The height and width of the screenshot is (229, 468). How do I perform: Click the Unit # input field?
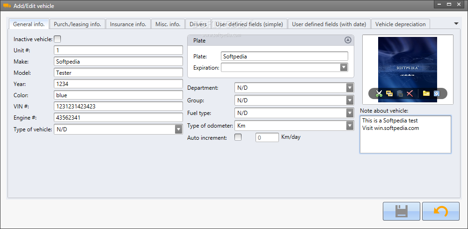pos(118,50)
